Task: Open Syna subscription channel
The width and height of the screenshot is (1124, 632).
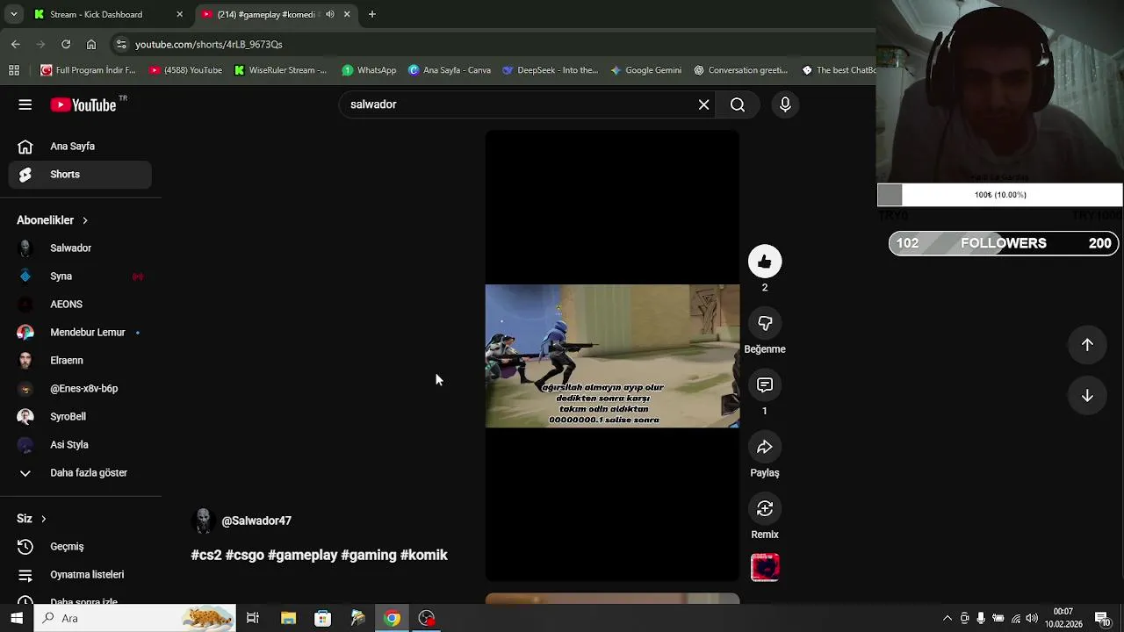Action: click(80, 276)
